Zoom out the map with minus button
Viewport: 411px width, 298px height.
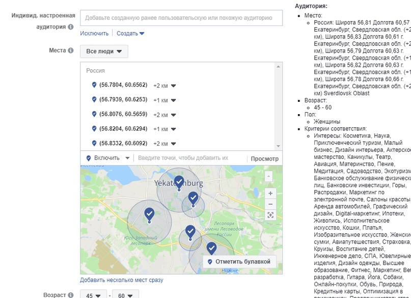click(270, 204)
